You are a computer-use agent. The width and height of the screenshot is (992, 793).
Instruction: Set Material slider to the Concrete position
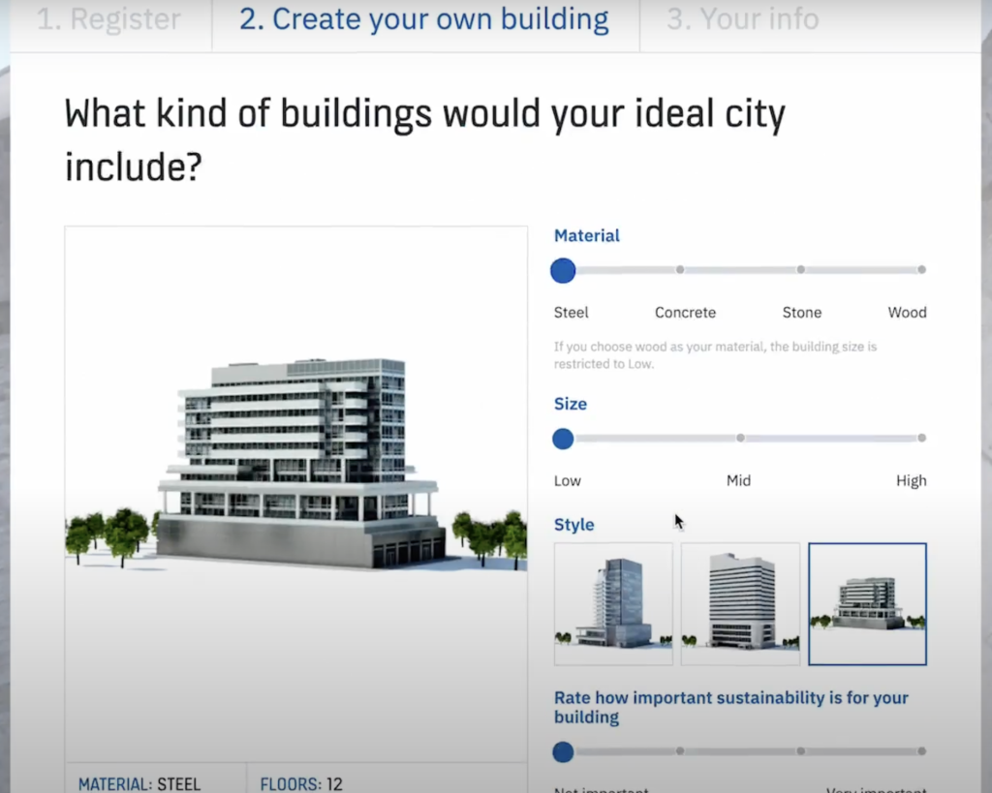point(680,270)
